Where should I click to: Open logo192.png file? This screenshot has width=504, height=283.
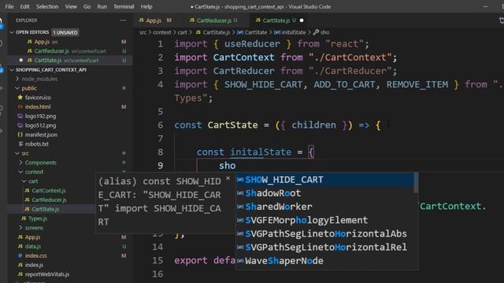pyautogui.click(x=40, y=116)
